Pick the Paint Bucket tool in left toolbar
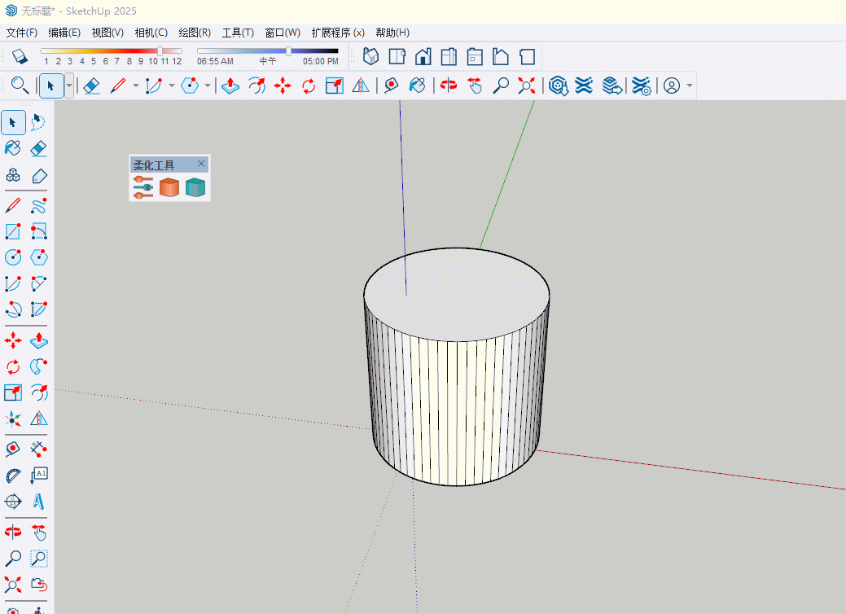 coord(13,148)
